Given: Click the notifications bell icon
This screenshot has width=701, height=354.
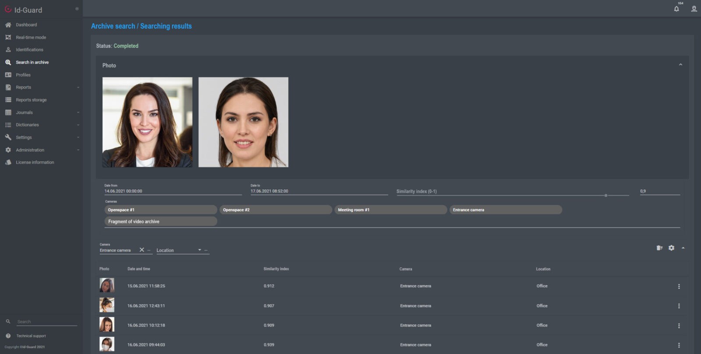Looking at the screenshot, I should click(676, 9).
